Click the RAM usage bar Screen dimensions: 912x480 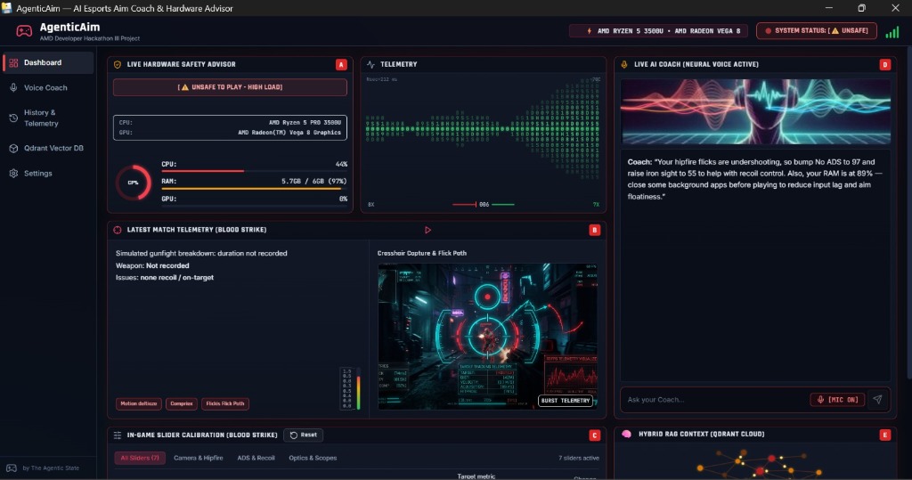pos(254,189)
